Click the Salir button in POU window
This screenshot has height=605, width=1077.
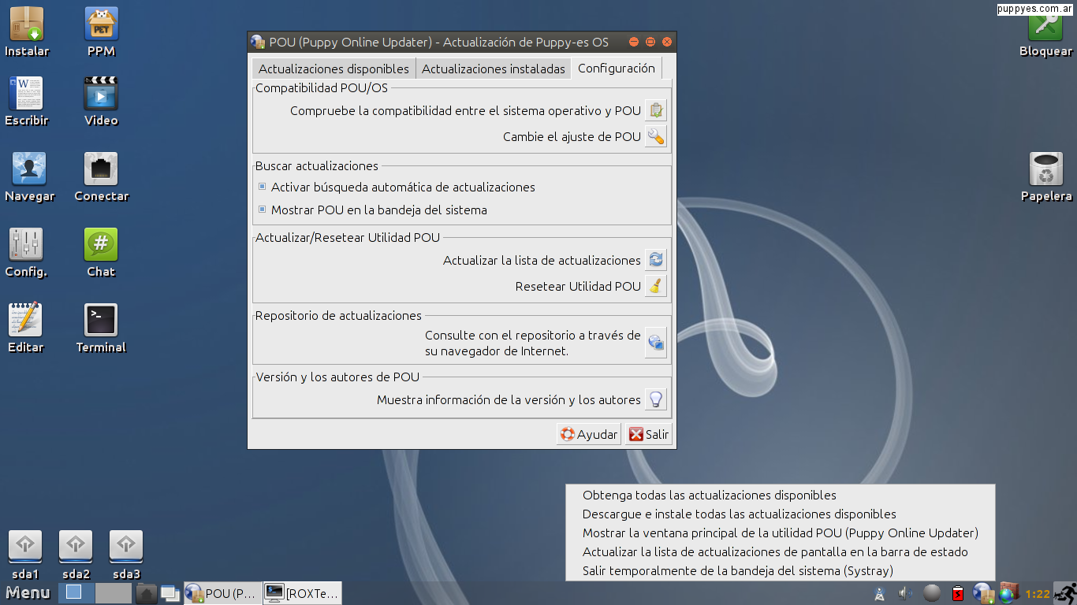pos(649,434)
